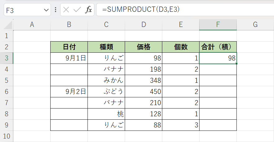The height and width of the screenshot is (142, 274).
Task: Select the 個数 header cell
Action: pos(181,47)
